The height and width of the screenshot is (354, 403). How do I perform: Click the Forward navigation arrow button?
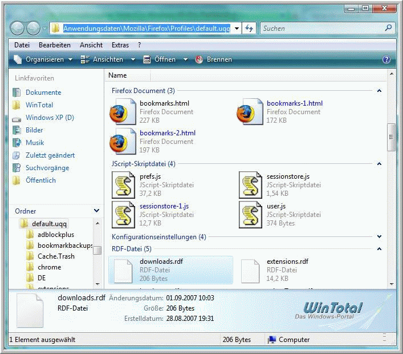pyautogui.click(x=34, y=28)
